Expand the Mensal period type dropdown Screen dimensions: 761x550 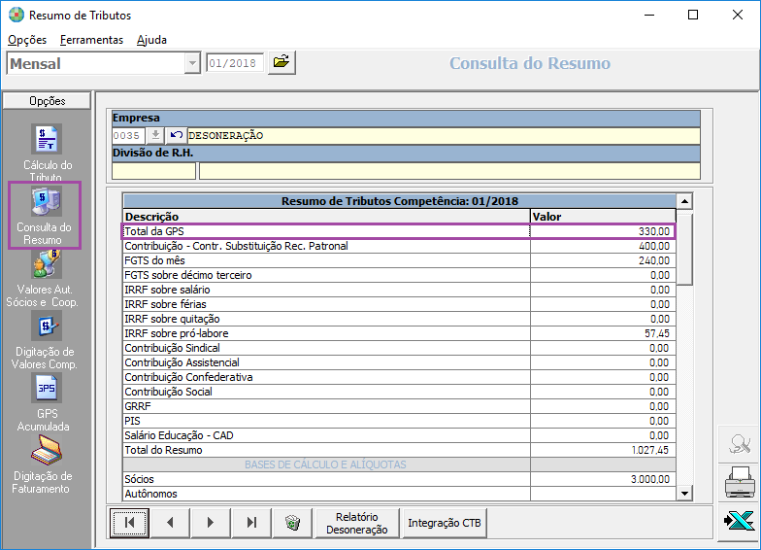click(x=192, y=63)
